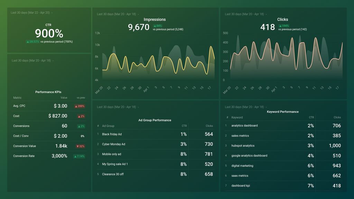This screenshot has height=199, width=354.
Task: Click the CTR column header in Ad Group Performance
Action: click(x=184, y=126)
